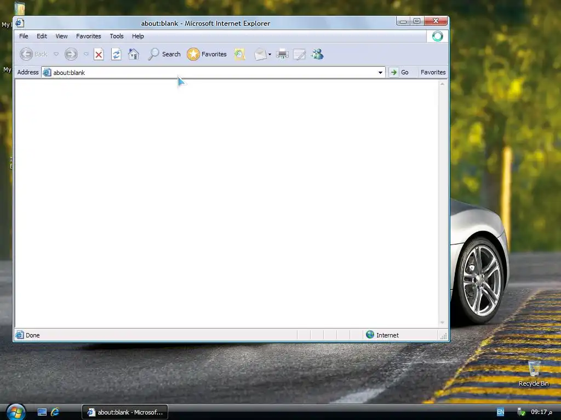Image resolution: width=561 pixels, height=420 pixels.
Task: Open the Favorites menu in the menu bar
Action: coord(88,36)
